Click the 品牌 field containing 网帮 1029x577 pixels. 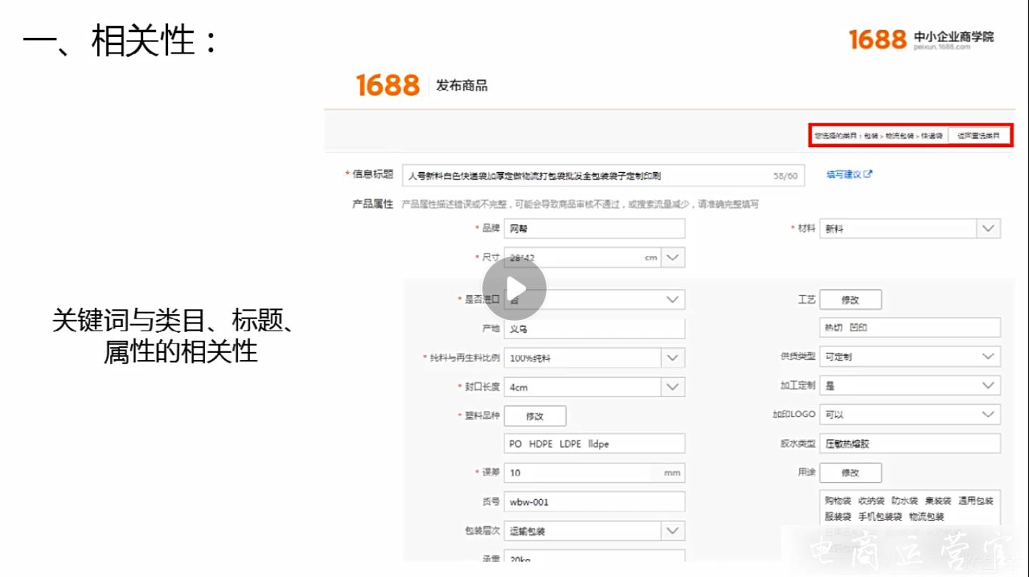(594, 229)
